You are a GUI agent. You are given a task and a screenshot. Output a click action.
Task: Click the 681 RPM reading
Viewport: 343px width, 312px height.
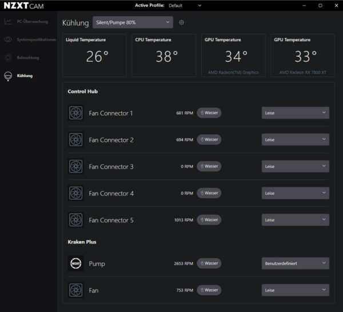coord(185,113)
